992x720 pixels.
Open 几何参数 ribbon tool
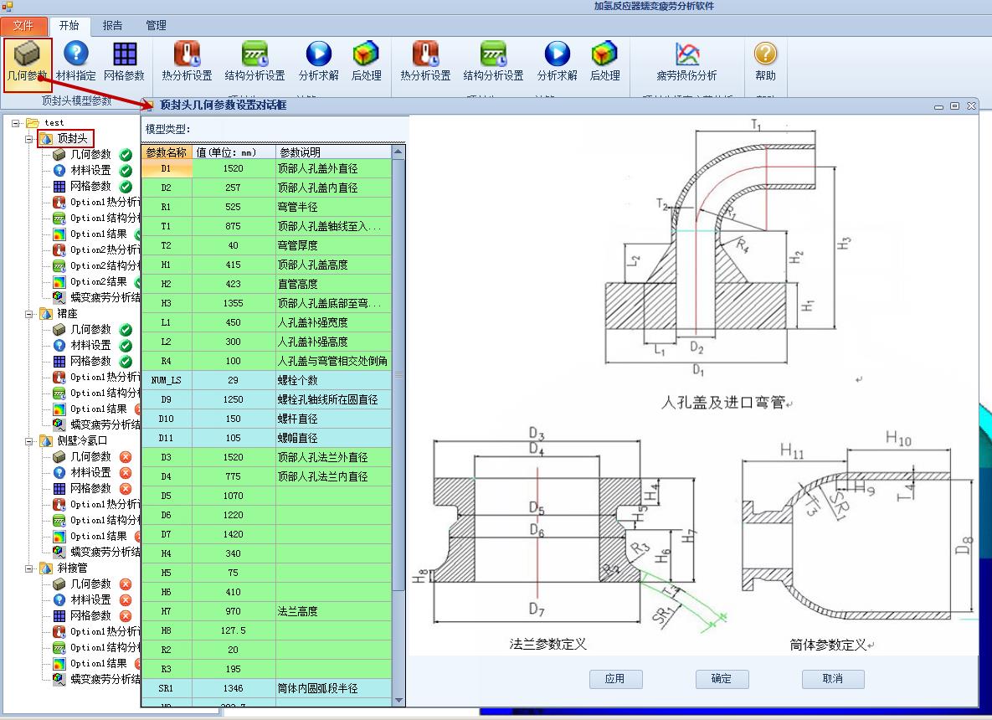click(x=27, y=63)
